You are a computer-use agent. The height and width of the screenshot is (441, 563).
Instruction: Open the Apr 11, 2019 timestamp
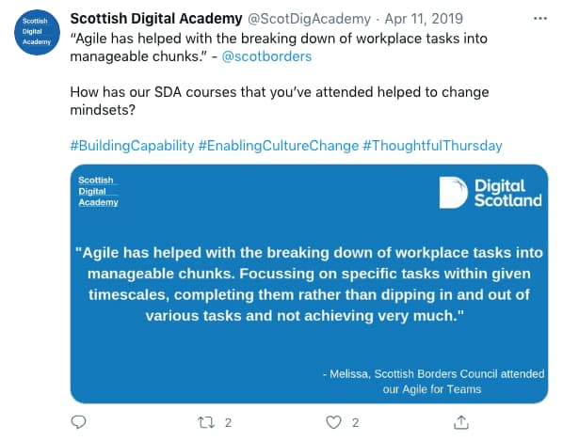[424, 19]
